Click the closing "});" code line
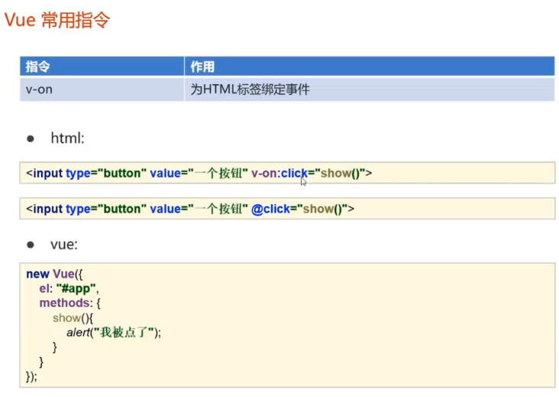 [31, 376]
